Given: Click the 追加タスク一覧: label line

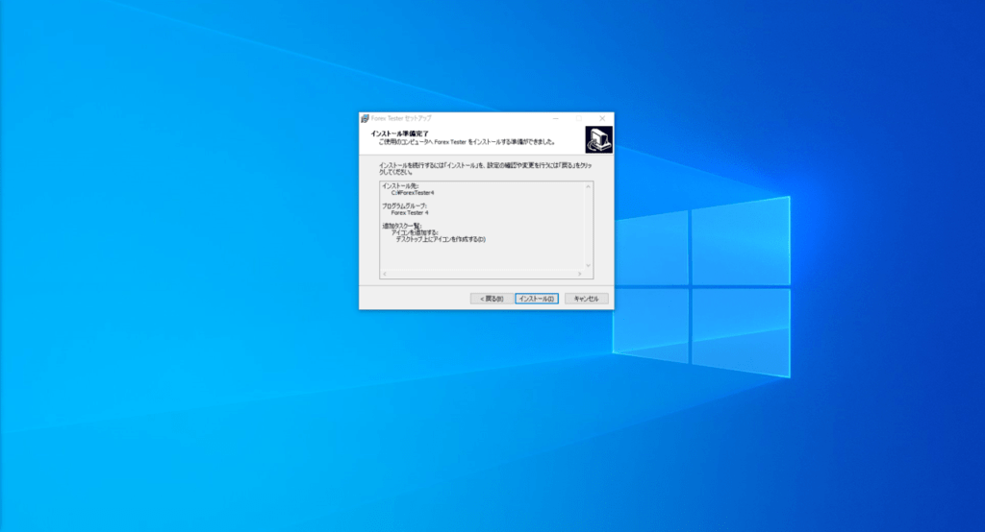Looking at the screenshot, I should (x=402, y=226).
